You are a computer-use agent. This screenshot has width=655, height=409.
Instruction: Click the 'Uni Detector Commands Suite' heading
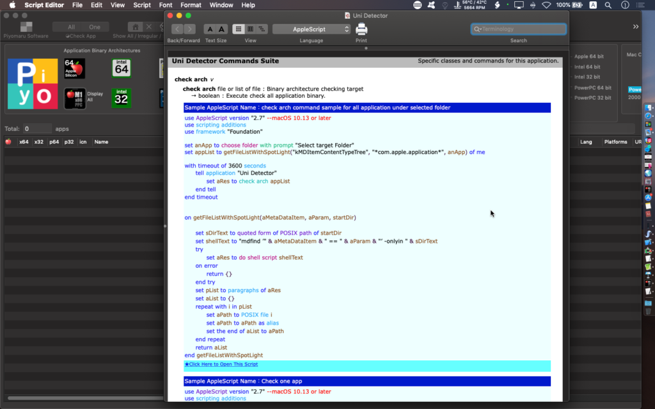click(x=225, y=61)
